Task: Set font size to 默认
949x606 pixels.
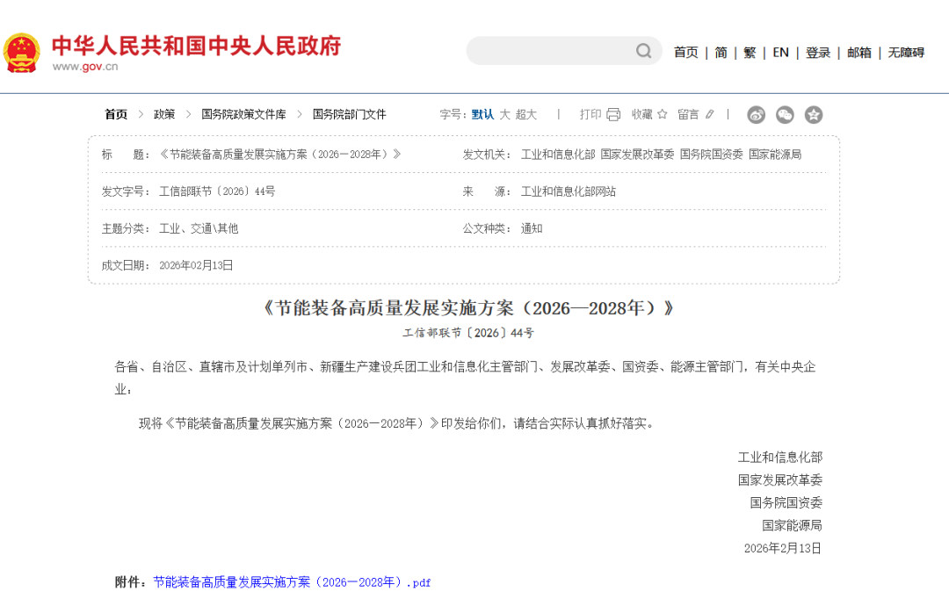Action: [482, 114]
